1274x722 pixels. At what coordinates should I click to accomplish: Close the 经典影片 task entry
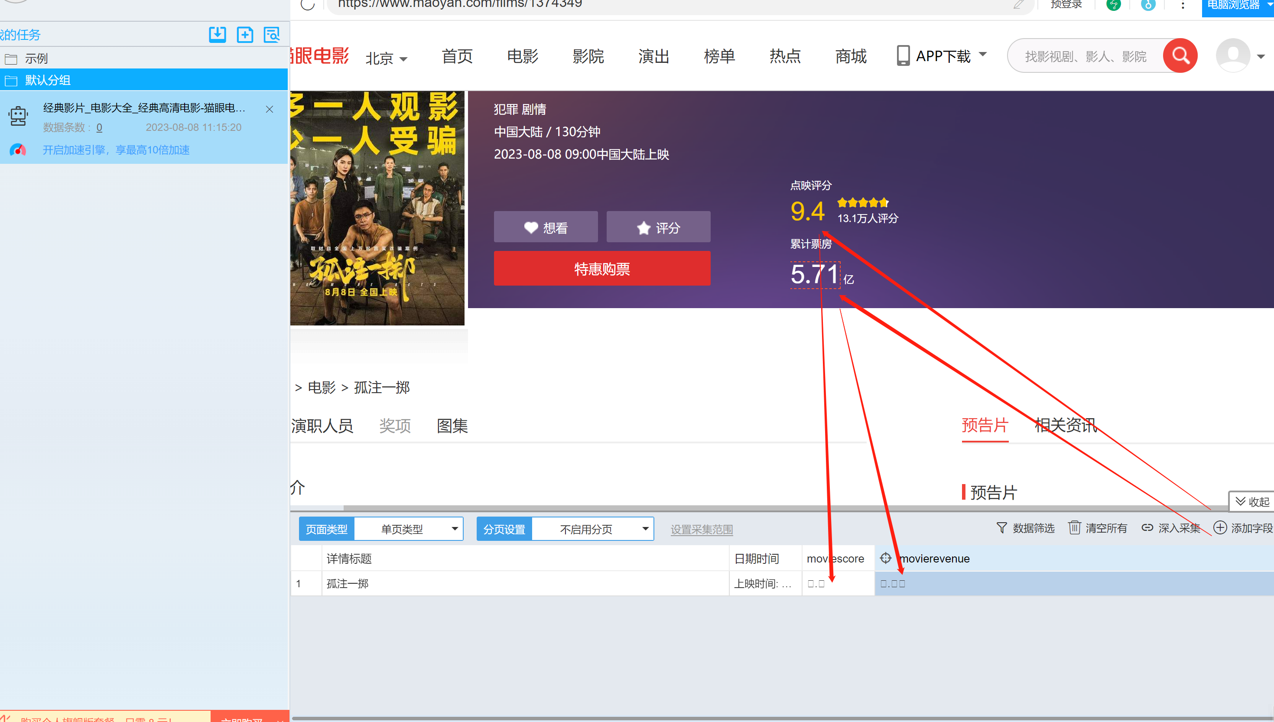pos(269,109)
